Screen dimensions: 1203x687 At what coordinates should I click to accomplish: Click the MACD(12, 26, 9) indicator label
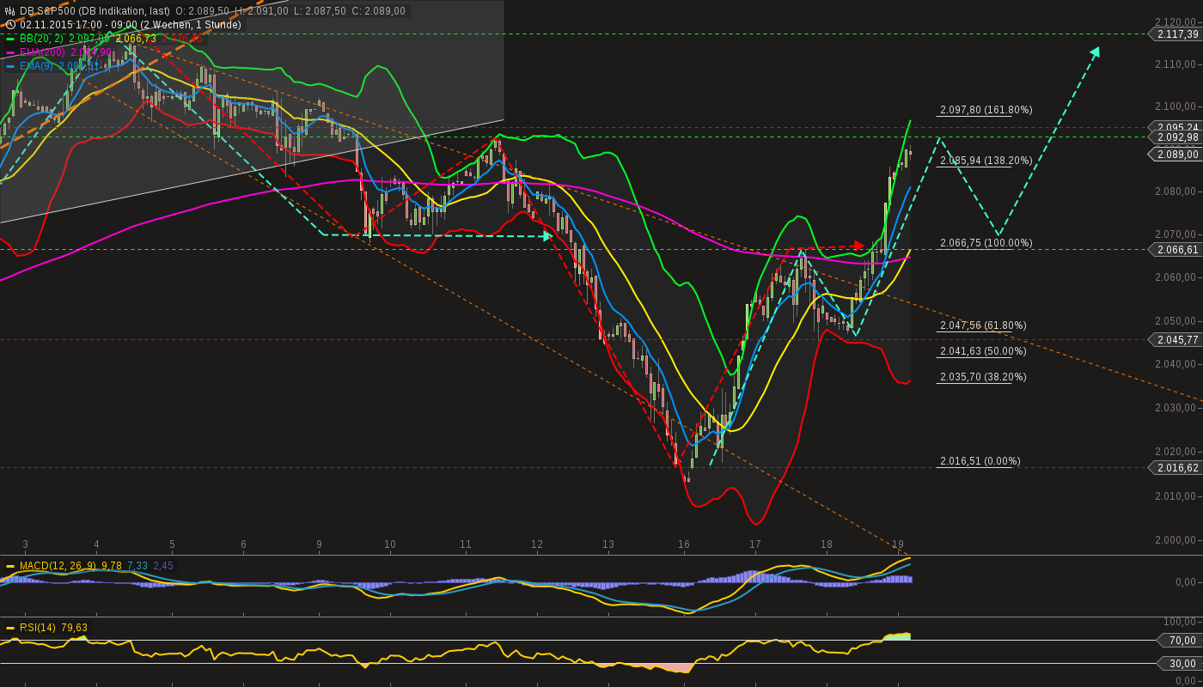[58, 566]
